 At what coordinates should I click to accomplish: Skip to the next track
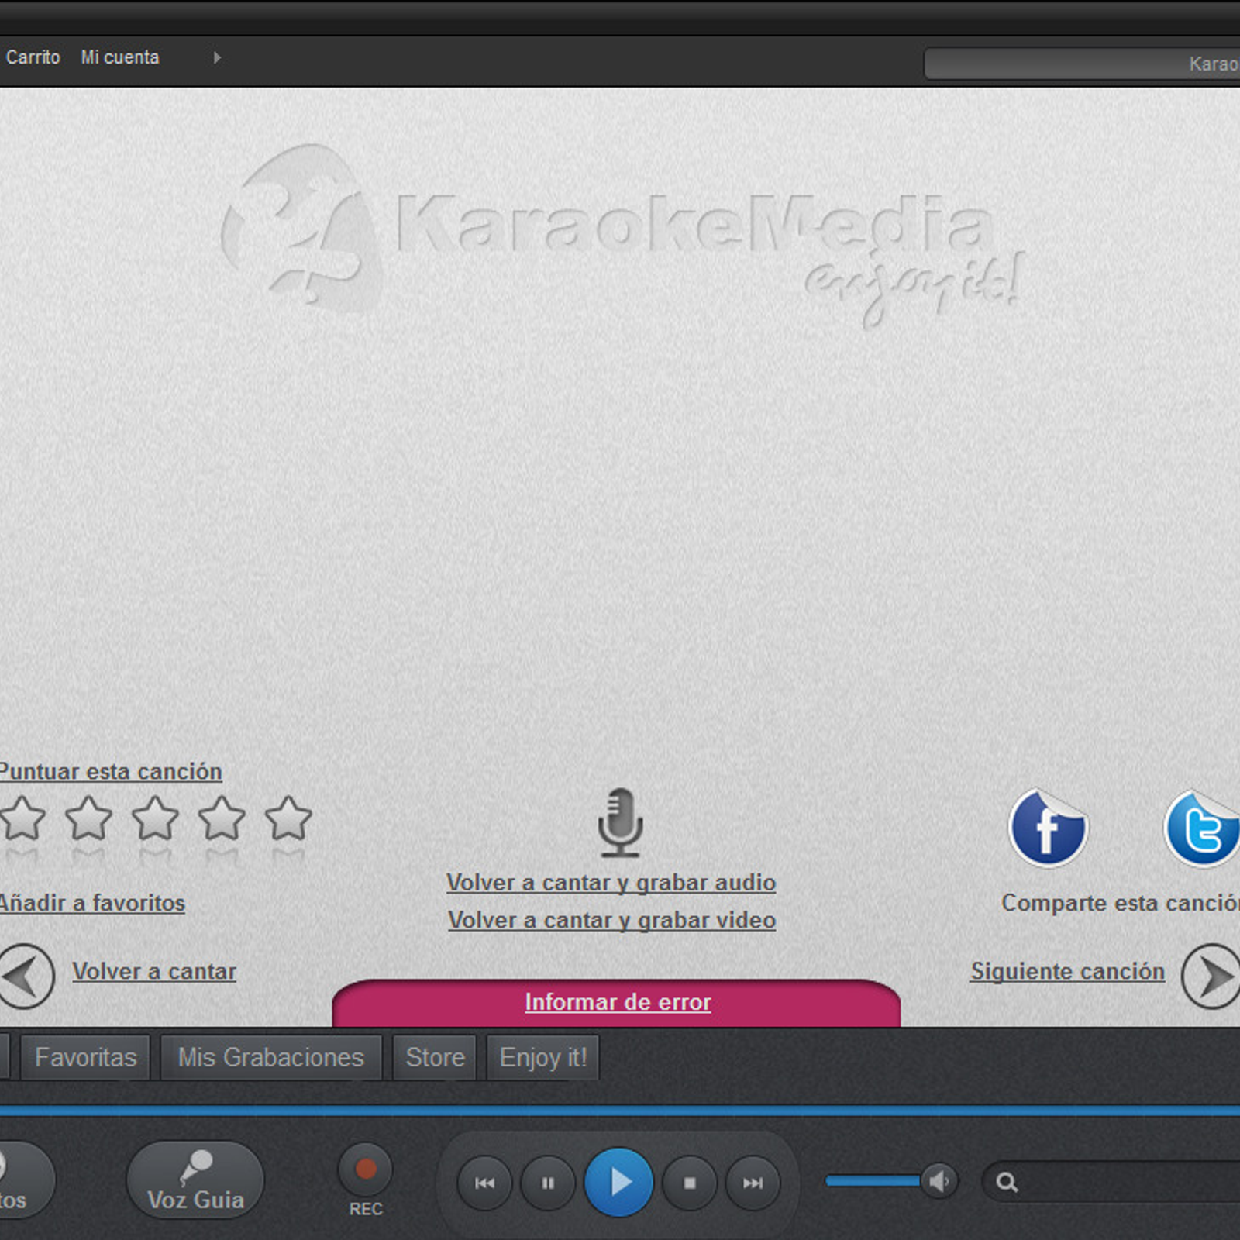[x=753, y=1183]
